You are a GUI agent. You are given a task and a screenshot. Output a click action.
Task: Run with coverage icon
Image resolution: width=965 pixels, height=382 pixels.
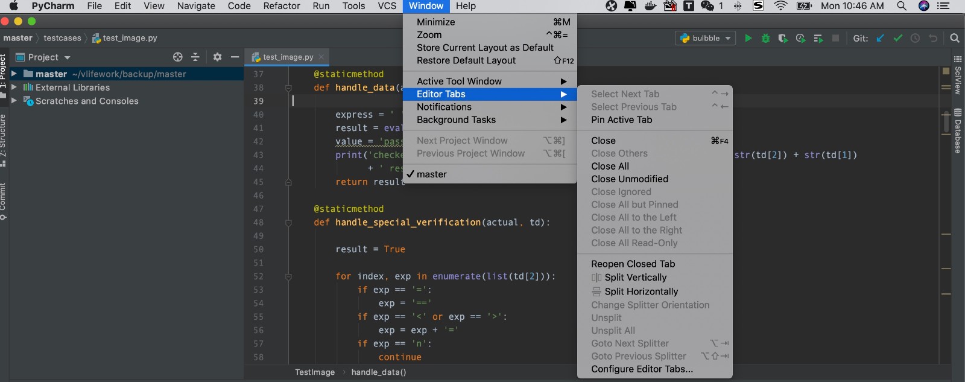783,38
